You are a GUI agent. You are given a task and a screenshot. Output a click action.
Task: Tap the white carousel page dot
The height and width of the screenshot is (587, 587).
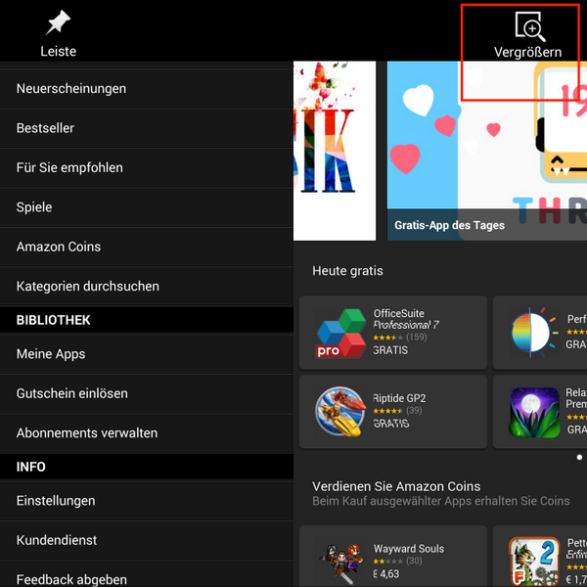pos(579,457)
